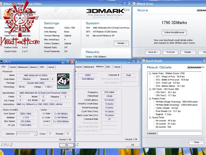206x155 pixels.
Task: Open About tab in rear CPU-Z window
Action: [117, 67]
